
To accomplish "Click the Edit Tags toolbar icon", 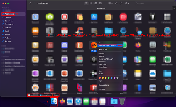I will [121, 3].
